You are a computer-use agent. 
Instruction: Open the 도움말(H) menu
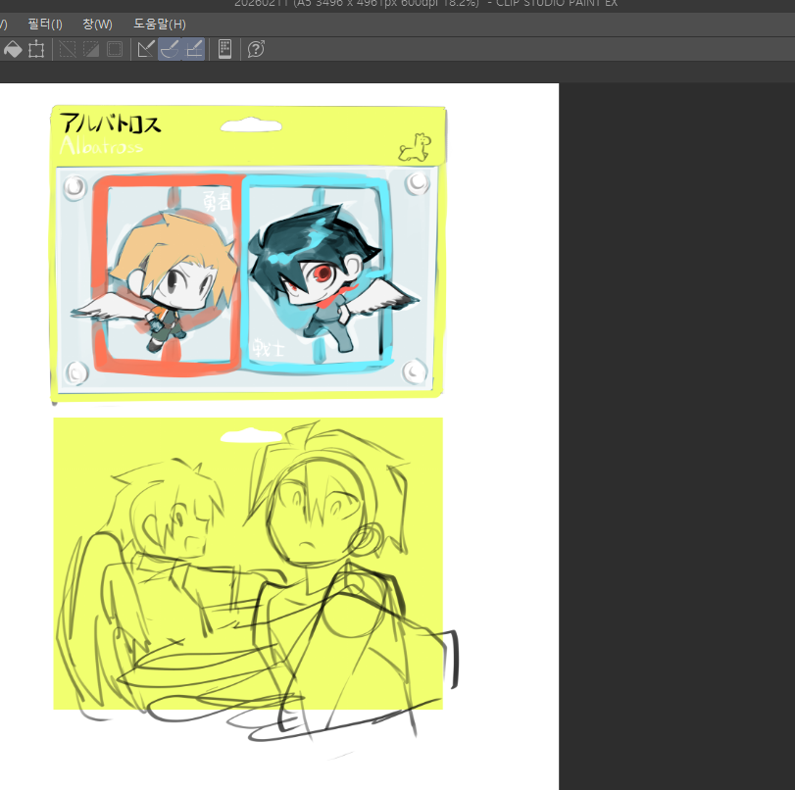pos(159,24)
